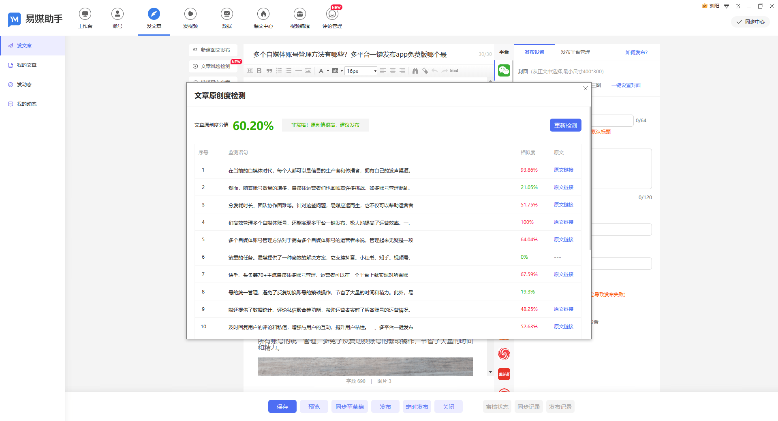Screen dimensions: 778x421
Task: Click the 一键设置封面 link
Action: (626, 85)
